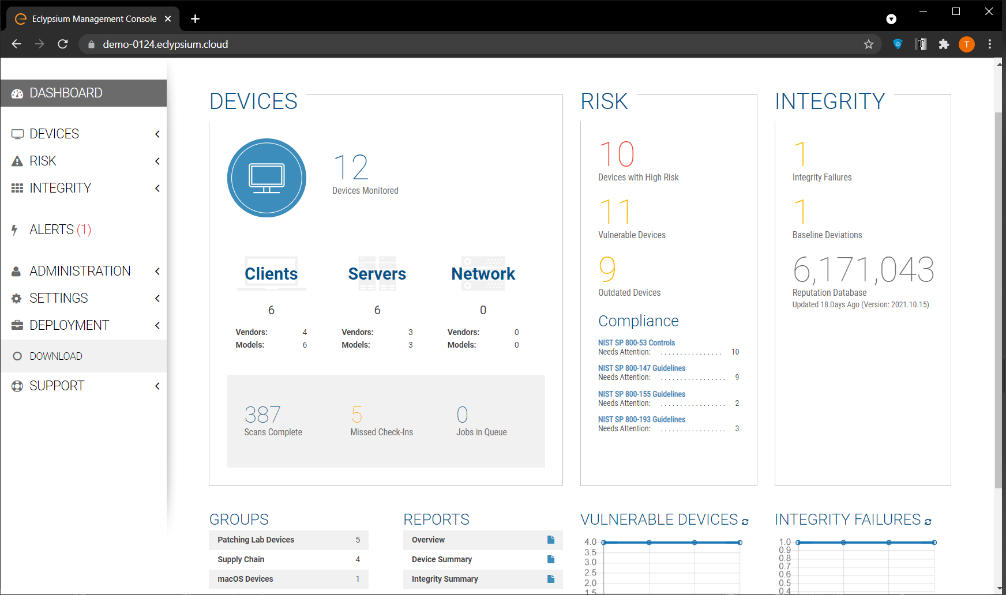The height and width of the screenshot is (595, 1006).
Task: Open the Dashboard menu item
Action: (x=84, y=93)
